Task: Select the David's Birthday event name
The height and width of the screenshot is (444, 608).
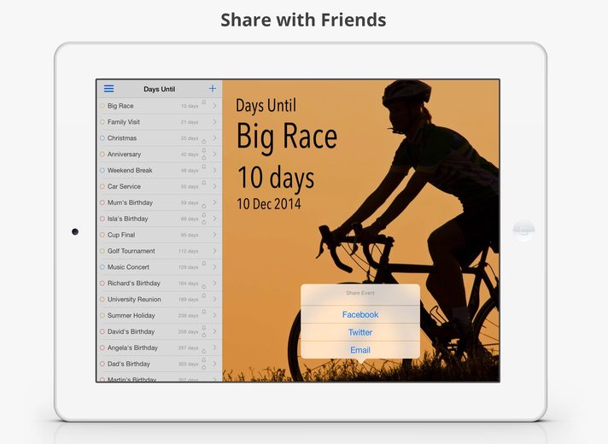Action: point(131,331)
